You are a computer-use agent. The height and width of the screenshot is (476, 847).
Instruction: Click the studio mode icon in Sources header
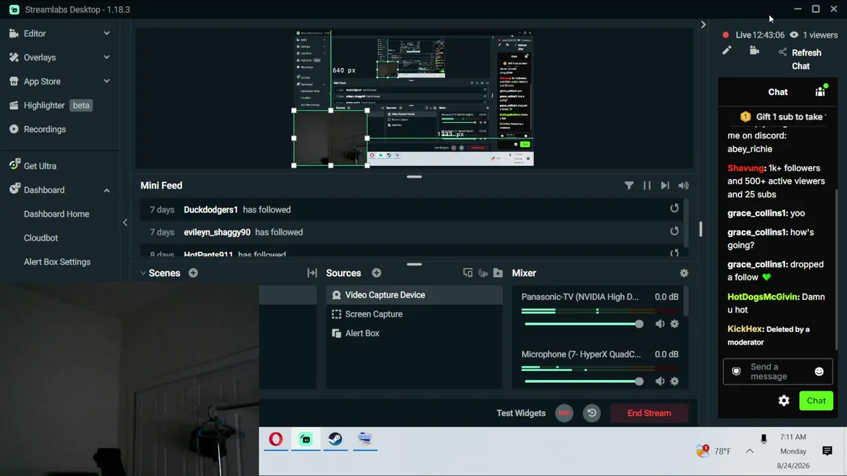[x=468, y=273]
